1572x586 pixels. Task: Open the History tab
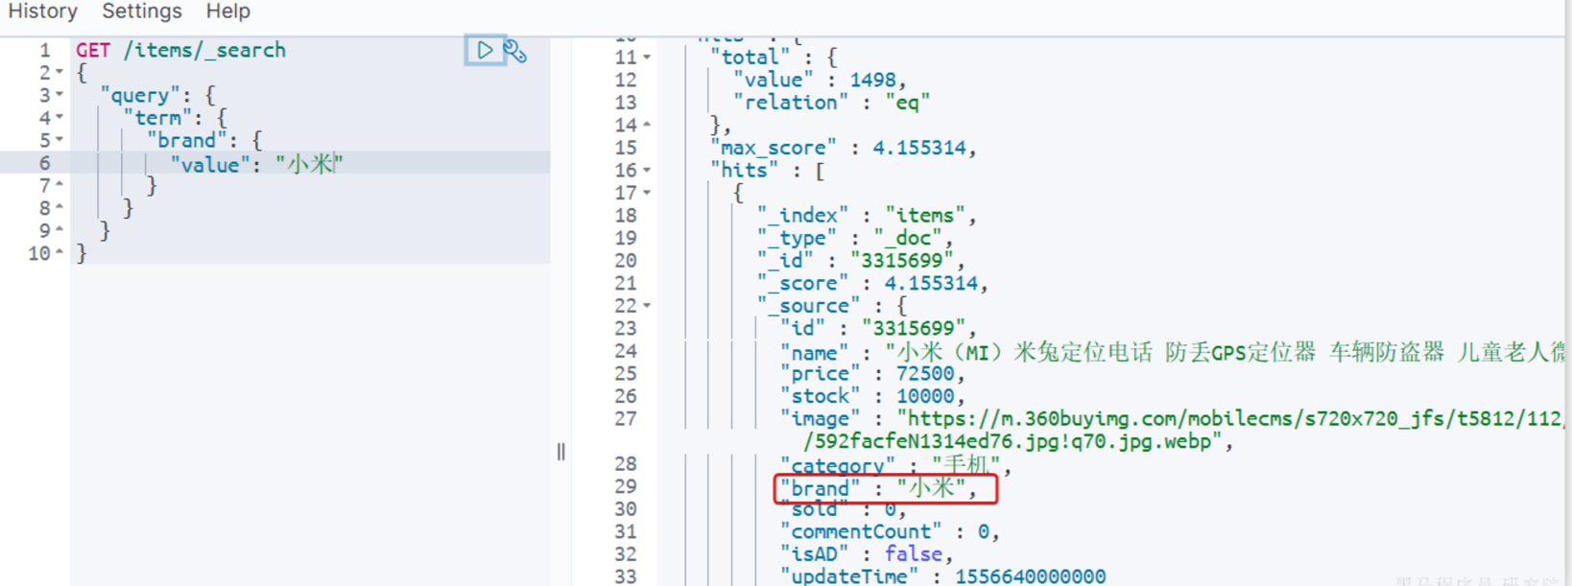(x=43, y=12)
